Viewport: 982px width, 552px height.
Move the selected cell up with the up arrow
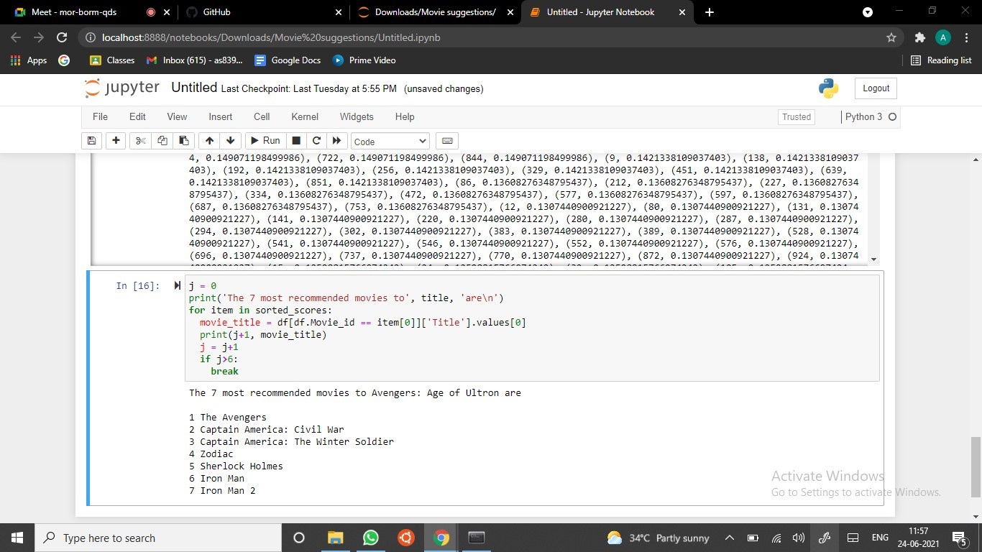(209, 141)
